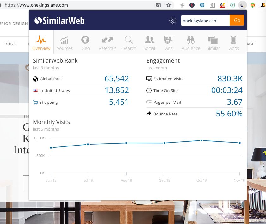Click the Estimated Visits value 830.3K
This screenshot has width=266, height=224.
(230, 78)
